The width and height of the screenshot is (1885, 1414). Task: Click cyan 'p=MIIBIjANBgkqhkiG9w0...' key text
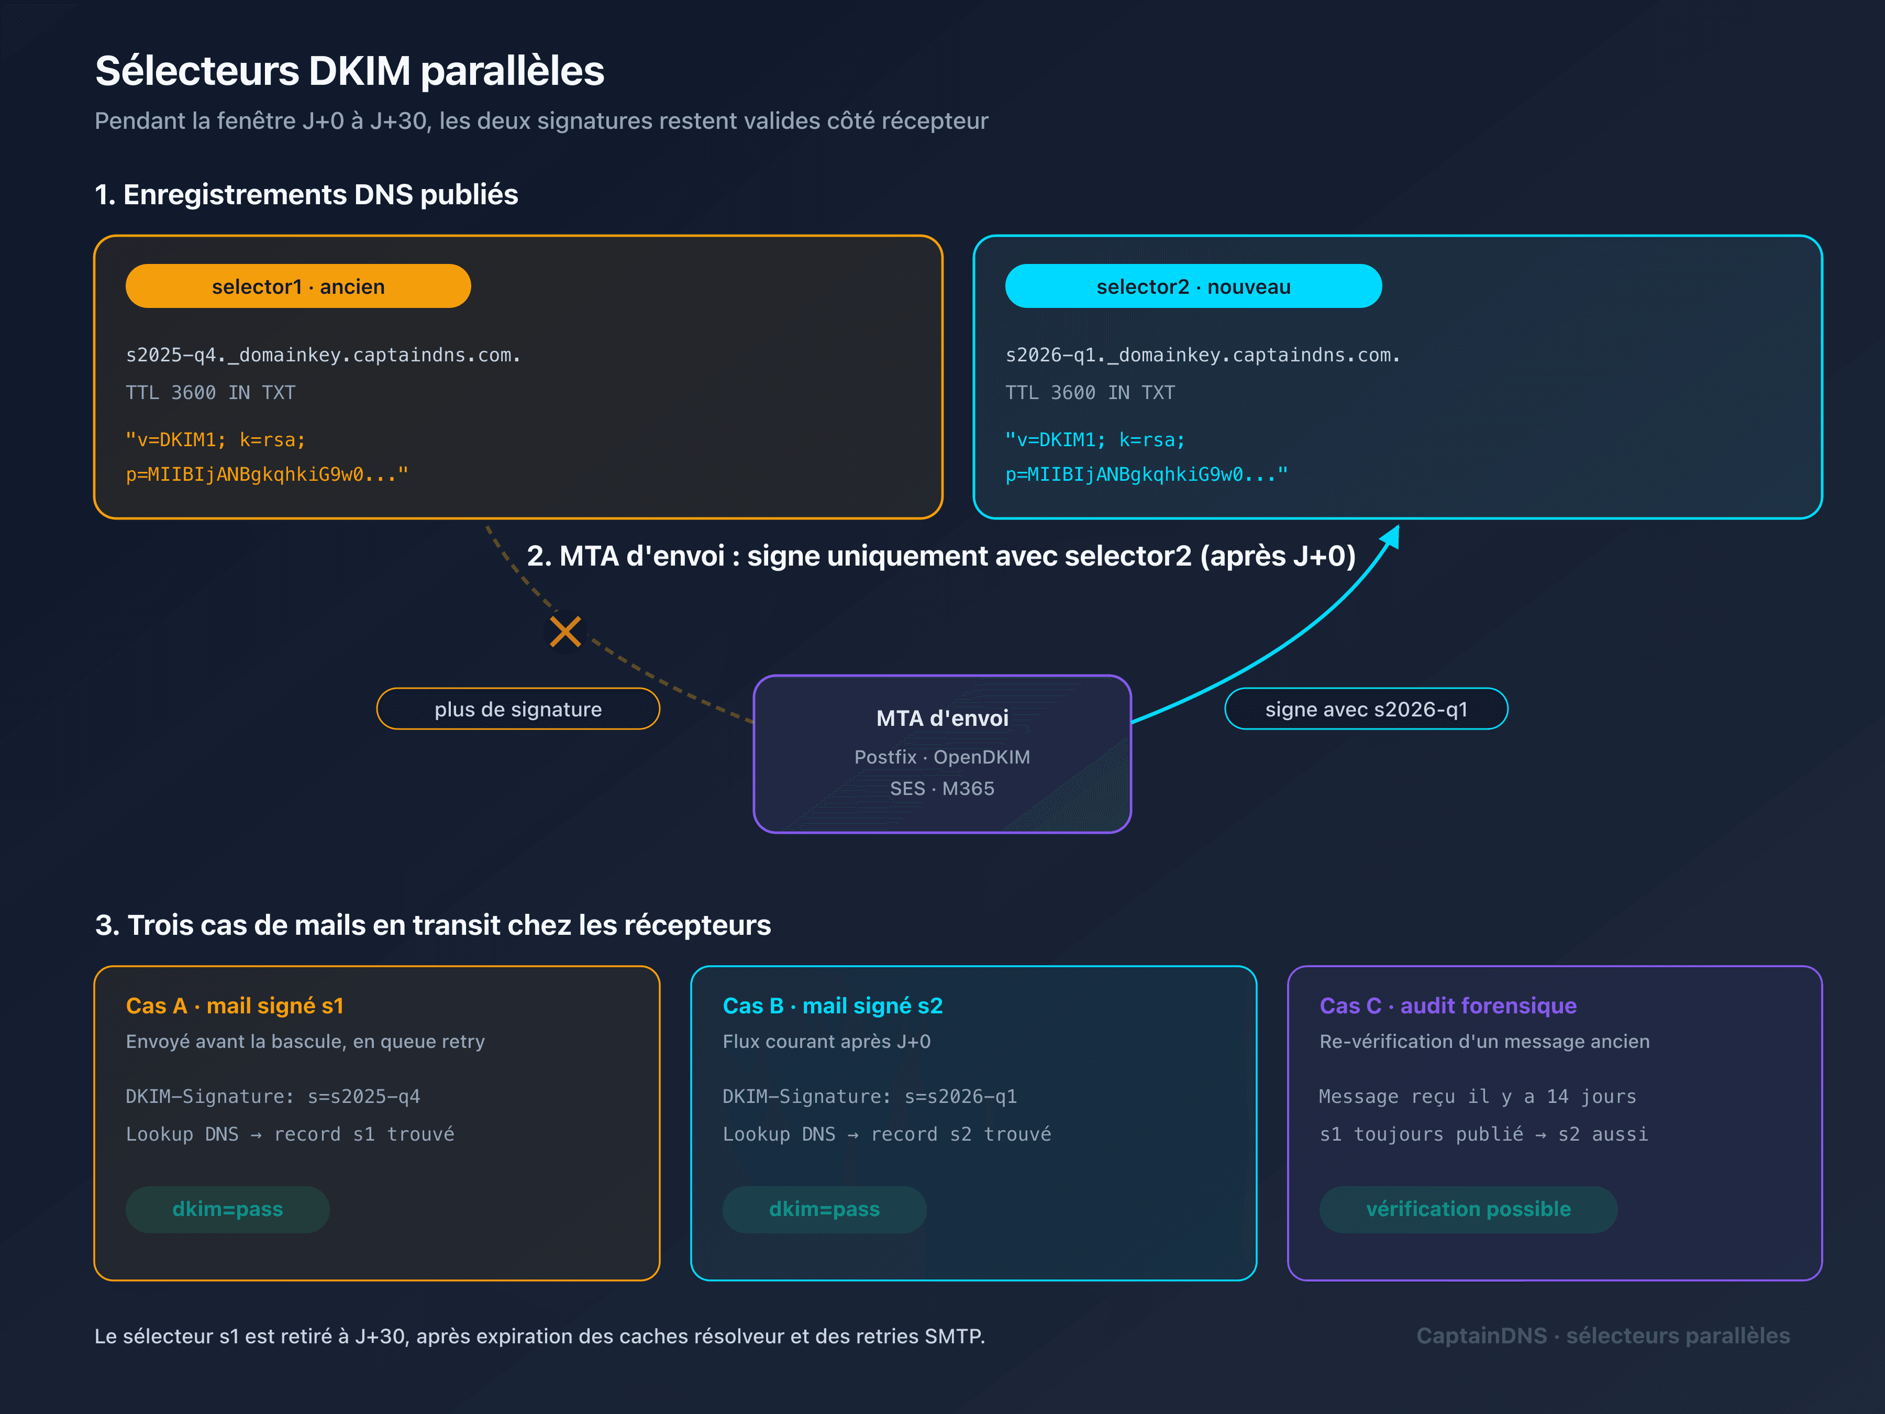tap(1146, 475)
